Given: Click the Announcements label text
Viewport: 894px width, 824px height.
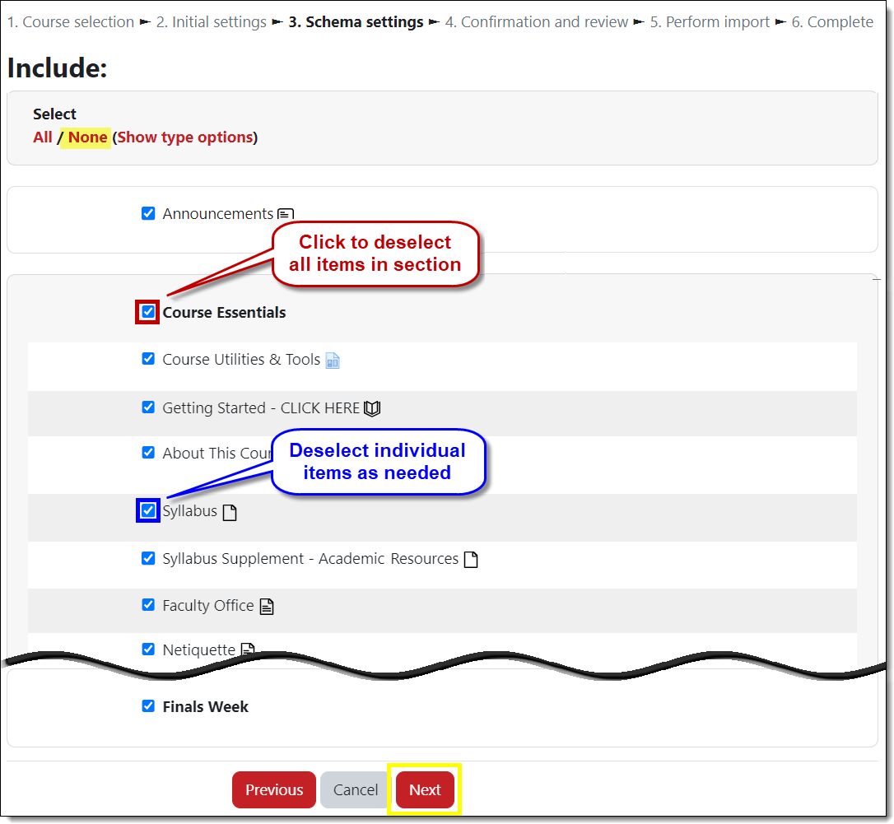Looking at the screenshot, I should click(218, 214).
